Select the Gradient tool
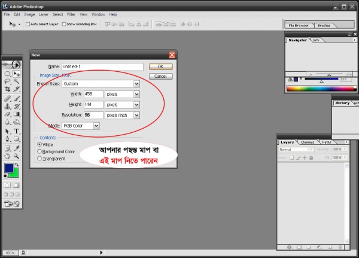Viewport: 359px width, 258px height. pyautogui.click(x=16, y=114)
